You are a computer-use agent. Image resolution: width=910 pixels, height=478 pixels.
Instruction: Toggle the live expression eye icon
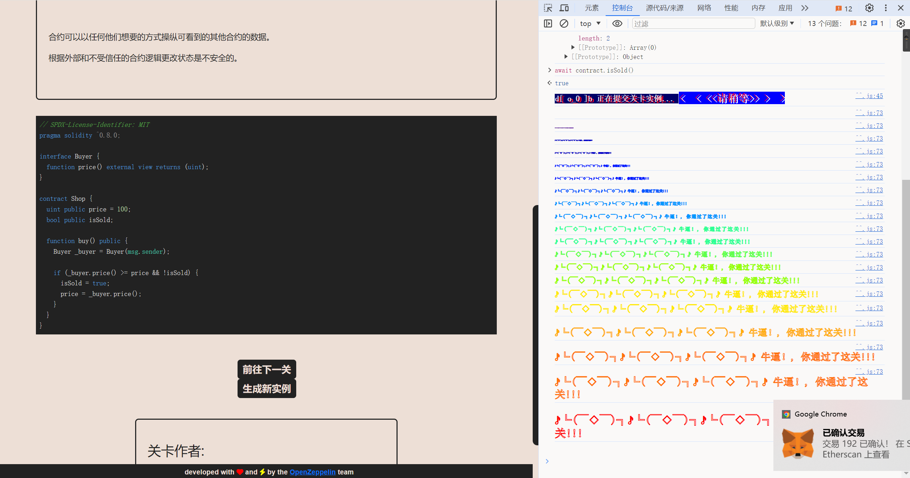pos(617,23)
